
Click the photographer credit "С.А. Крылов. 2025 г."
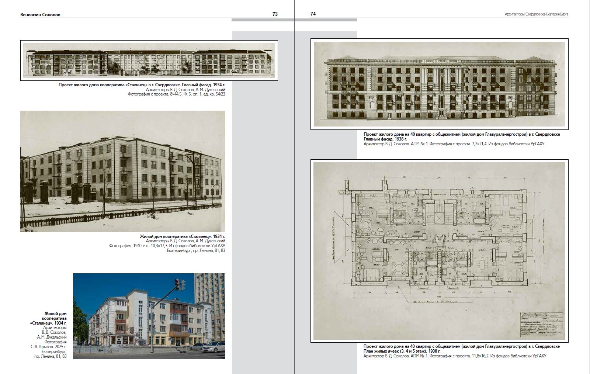(x=49, y=347)
